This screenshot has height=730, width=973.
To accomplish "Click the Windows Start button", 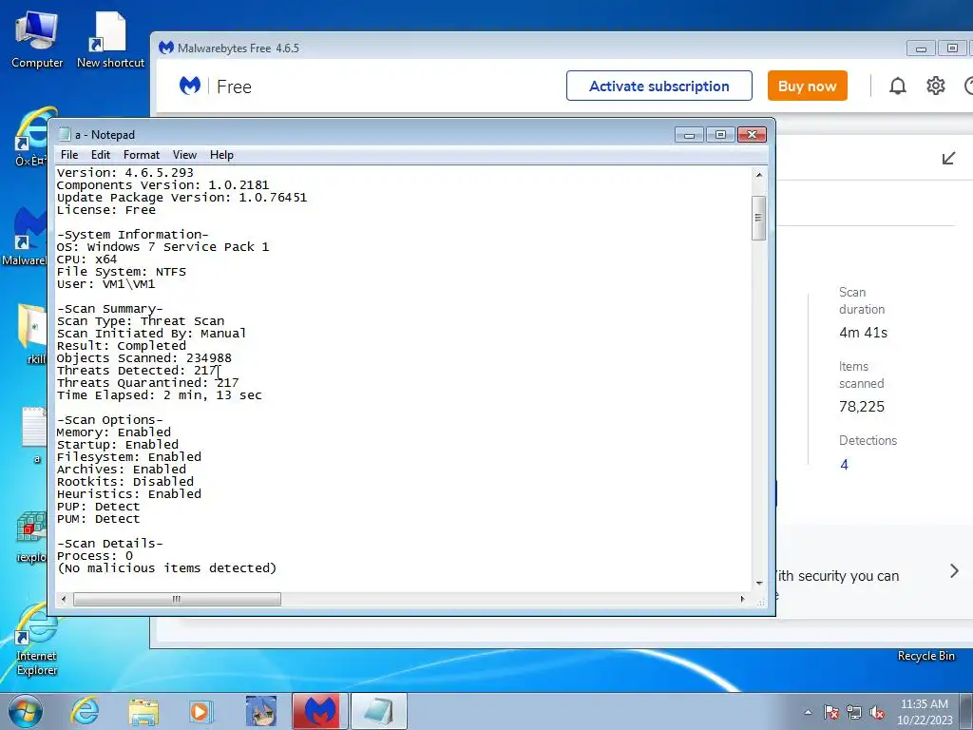I will pos(25,711).
